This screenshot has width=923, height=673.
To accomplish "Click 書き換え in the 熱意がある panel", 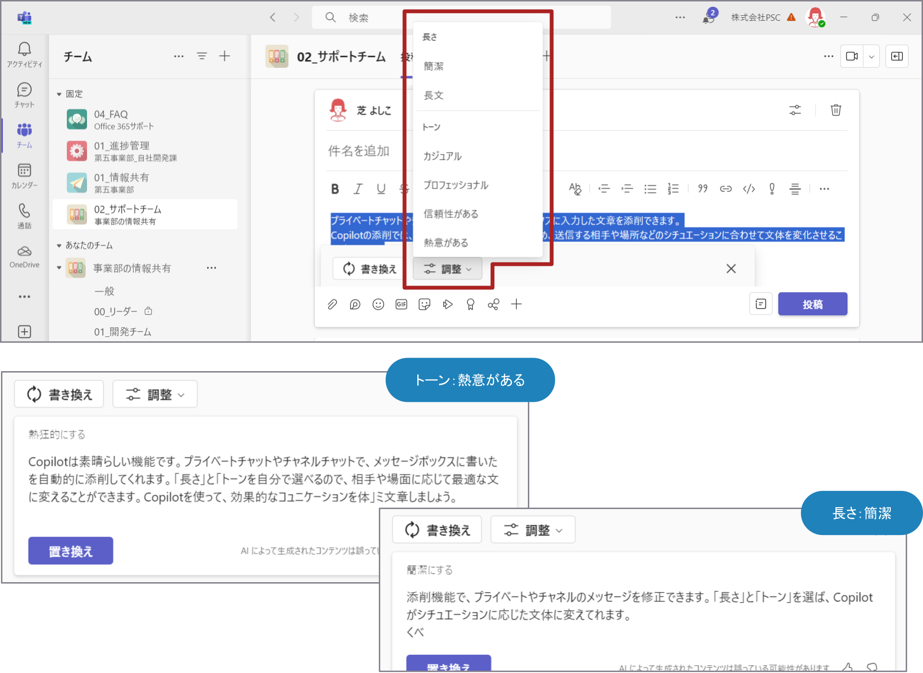I will coord(59,395).
